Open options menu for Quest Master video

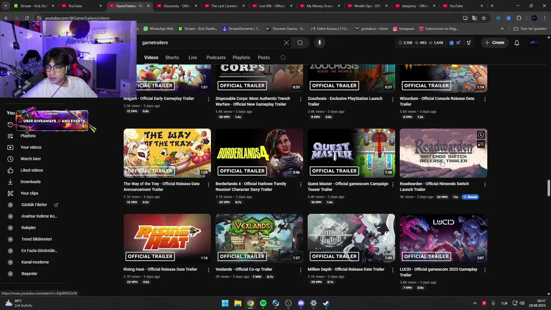click(x=393, y=184)
